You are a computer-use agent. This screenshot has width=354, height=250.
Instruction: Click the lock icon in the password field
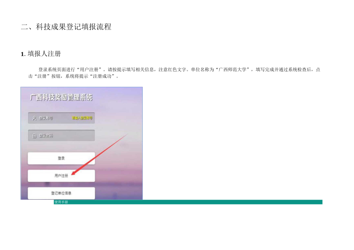click(x=33, y=135)
